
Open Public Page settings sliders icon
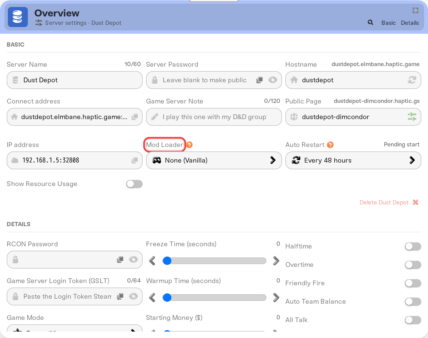412,117
